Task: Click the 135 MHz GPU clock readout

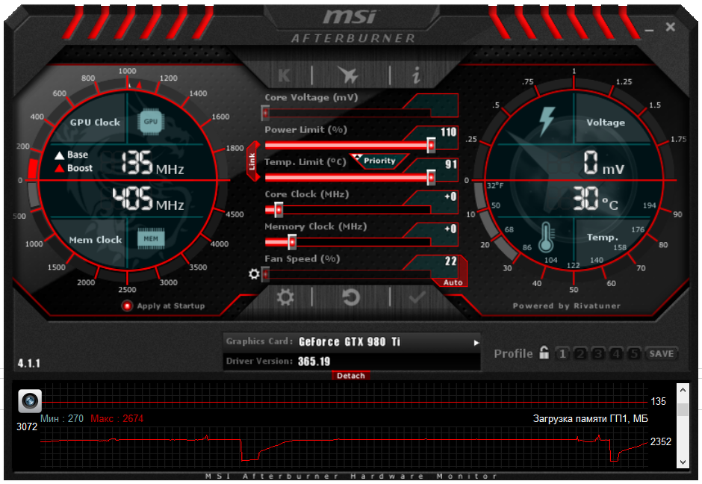Action: click(152, 163)
